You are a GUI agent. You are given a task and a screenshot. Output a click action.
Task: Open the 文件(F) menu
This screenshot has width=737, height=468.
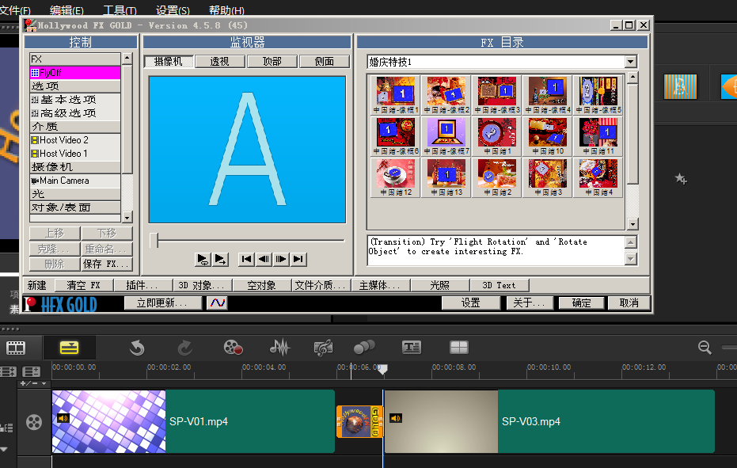click(x=15, y=10)
